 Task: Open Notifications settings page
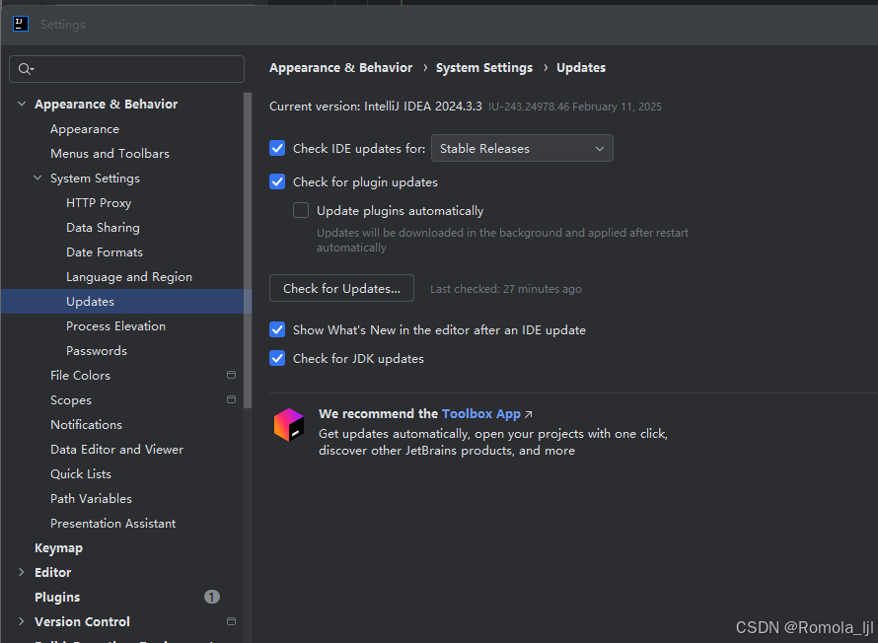86,424
